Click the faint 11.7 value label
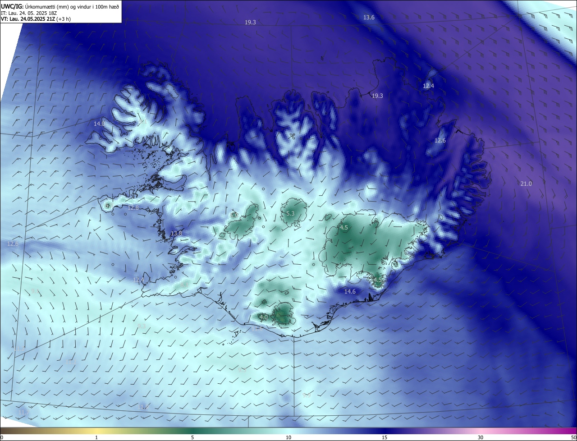Screen dimensions: 577x441 pyautogui.click(x=24, y=412)
